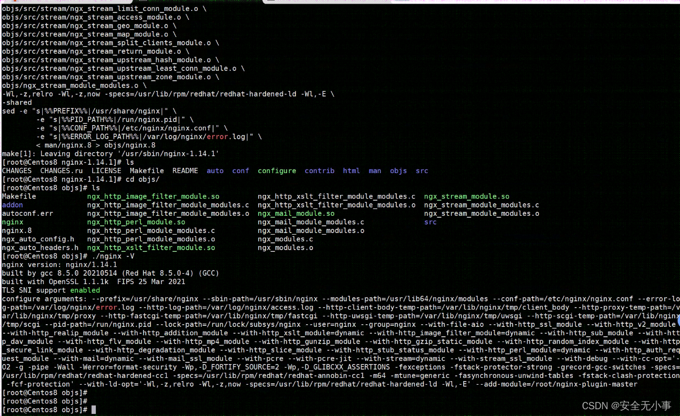
Task: Select the 'built by gcc 8.5.0' line
Action: click(110, 273)
